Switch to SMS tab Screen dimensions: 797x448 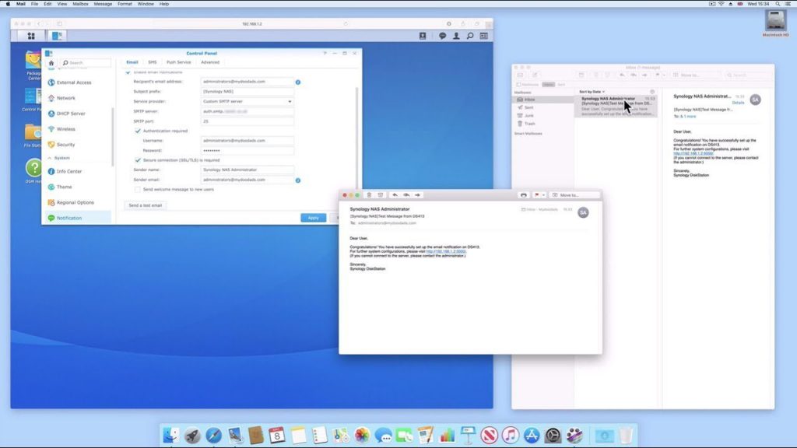coord(152,62)
